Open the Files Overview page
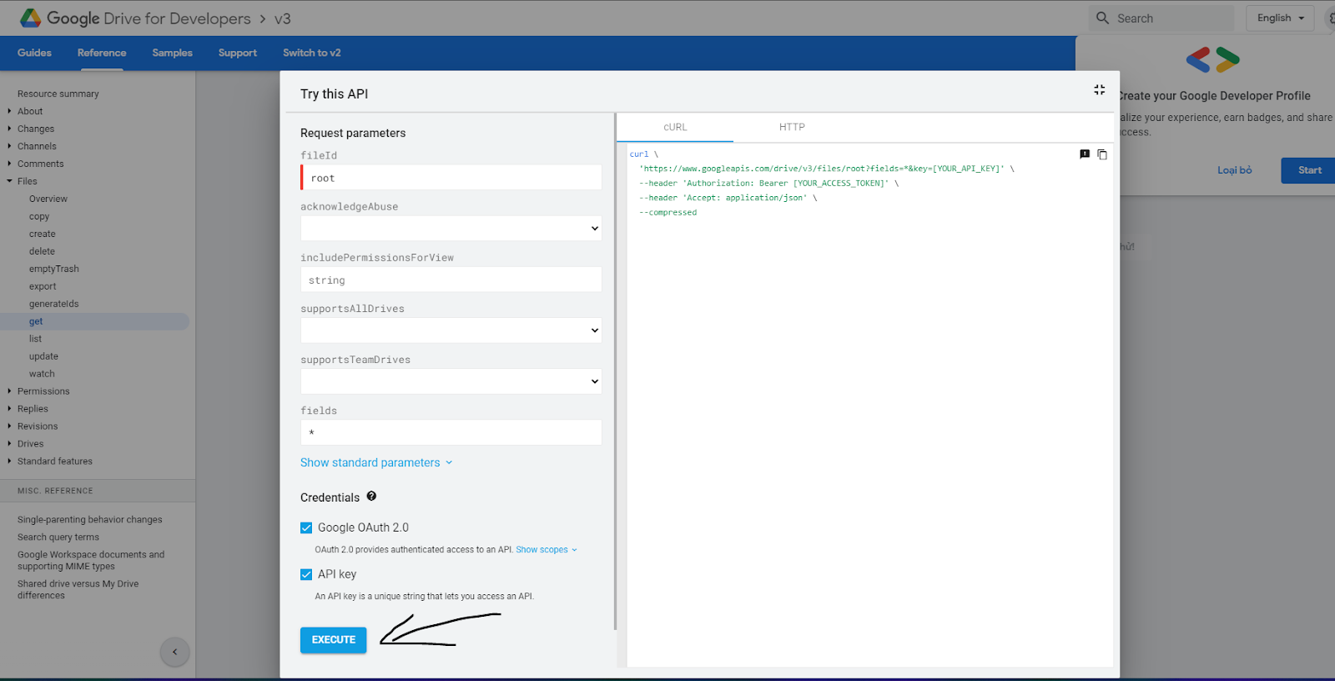Viewport: 1335px width, 681px height. click(x=48, y=199)
